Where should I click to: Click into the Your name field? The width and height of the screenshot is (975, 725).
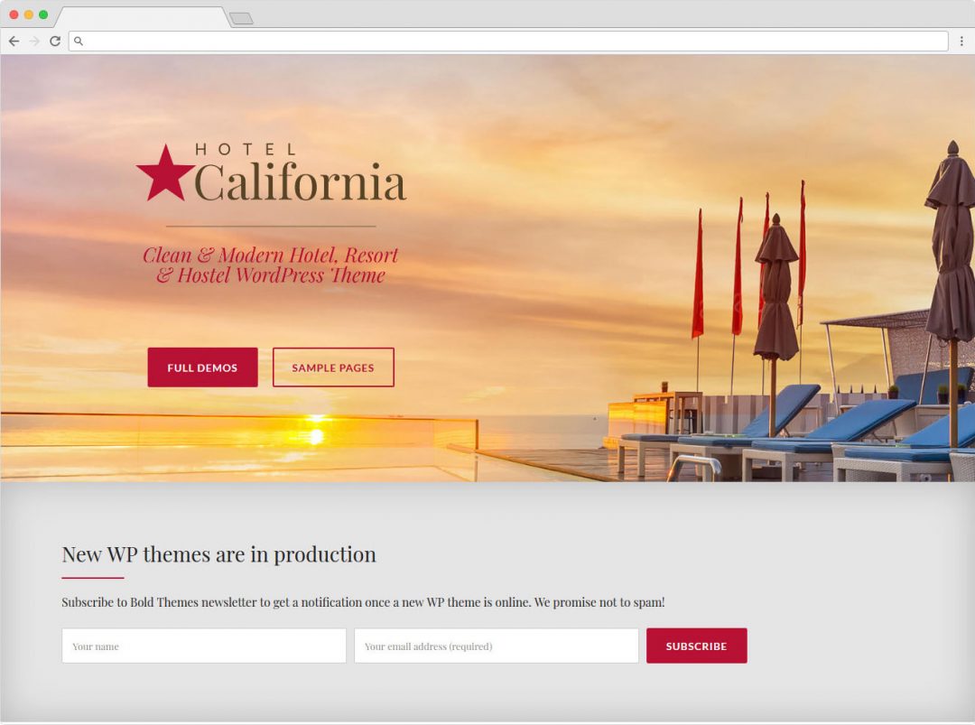pos(204,646)
